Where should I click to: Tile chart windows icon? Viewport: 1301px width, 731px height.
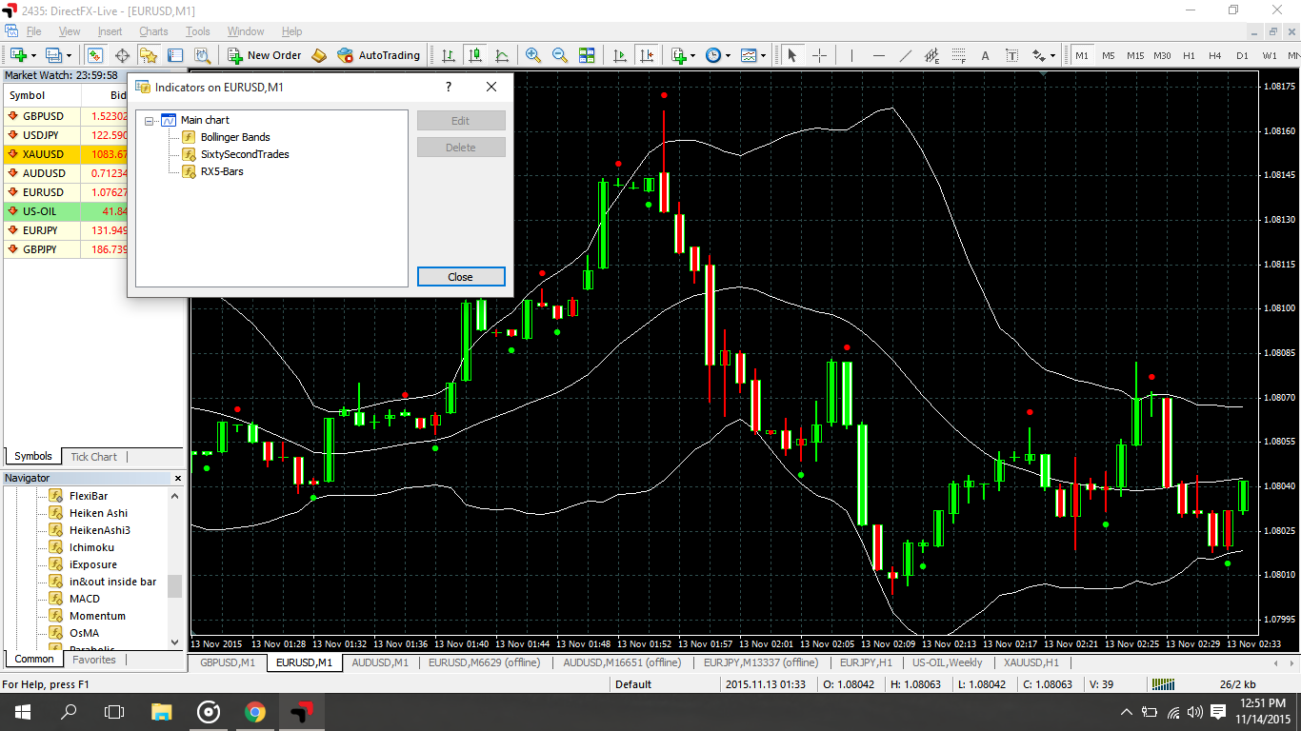pos(587,55)
